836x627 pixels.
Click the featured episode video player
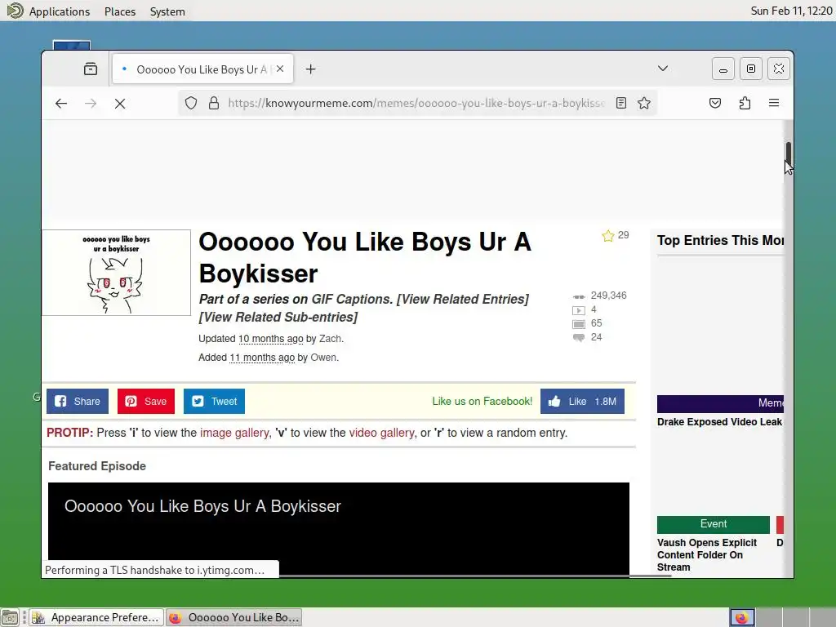click(x=339, y=529)
